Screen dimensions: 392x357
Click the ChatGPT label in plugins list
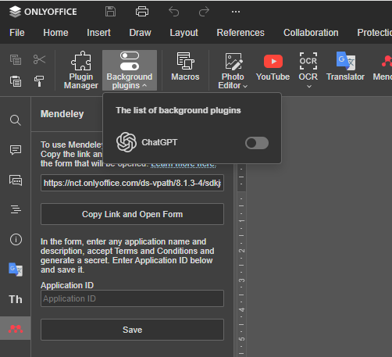point(159,142)
